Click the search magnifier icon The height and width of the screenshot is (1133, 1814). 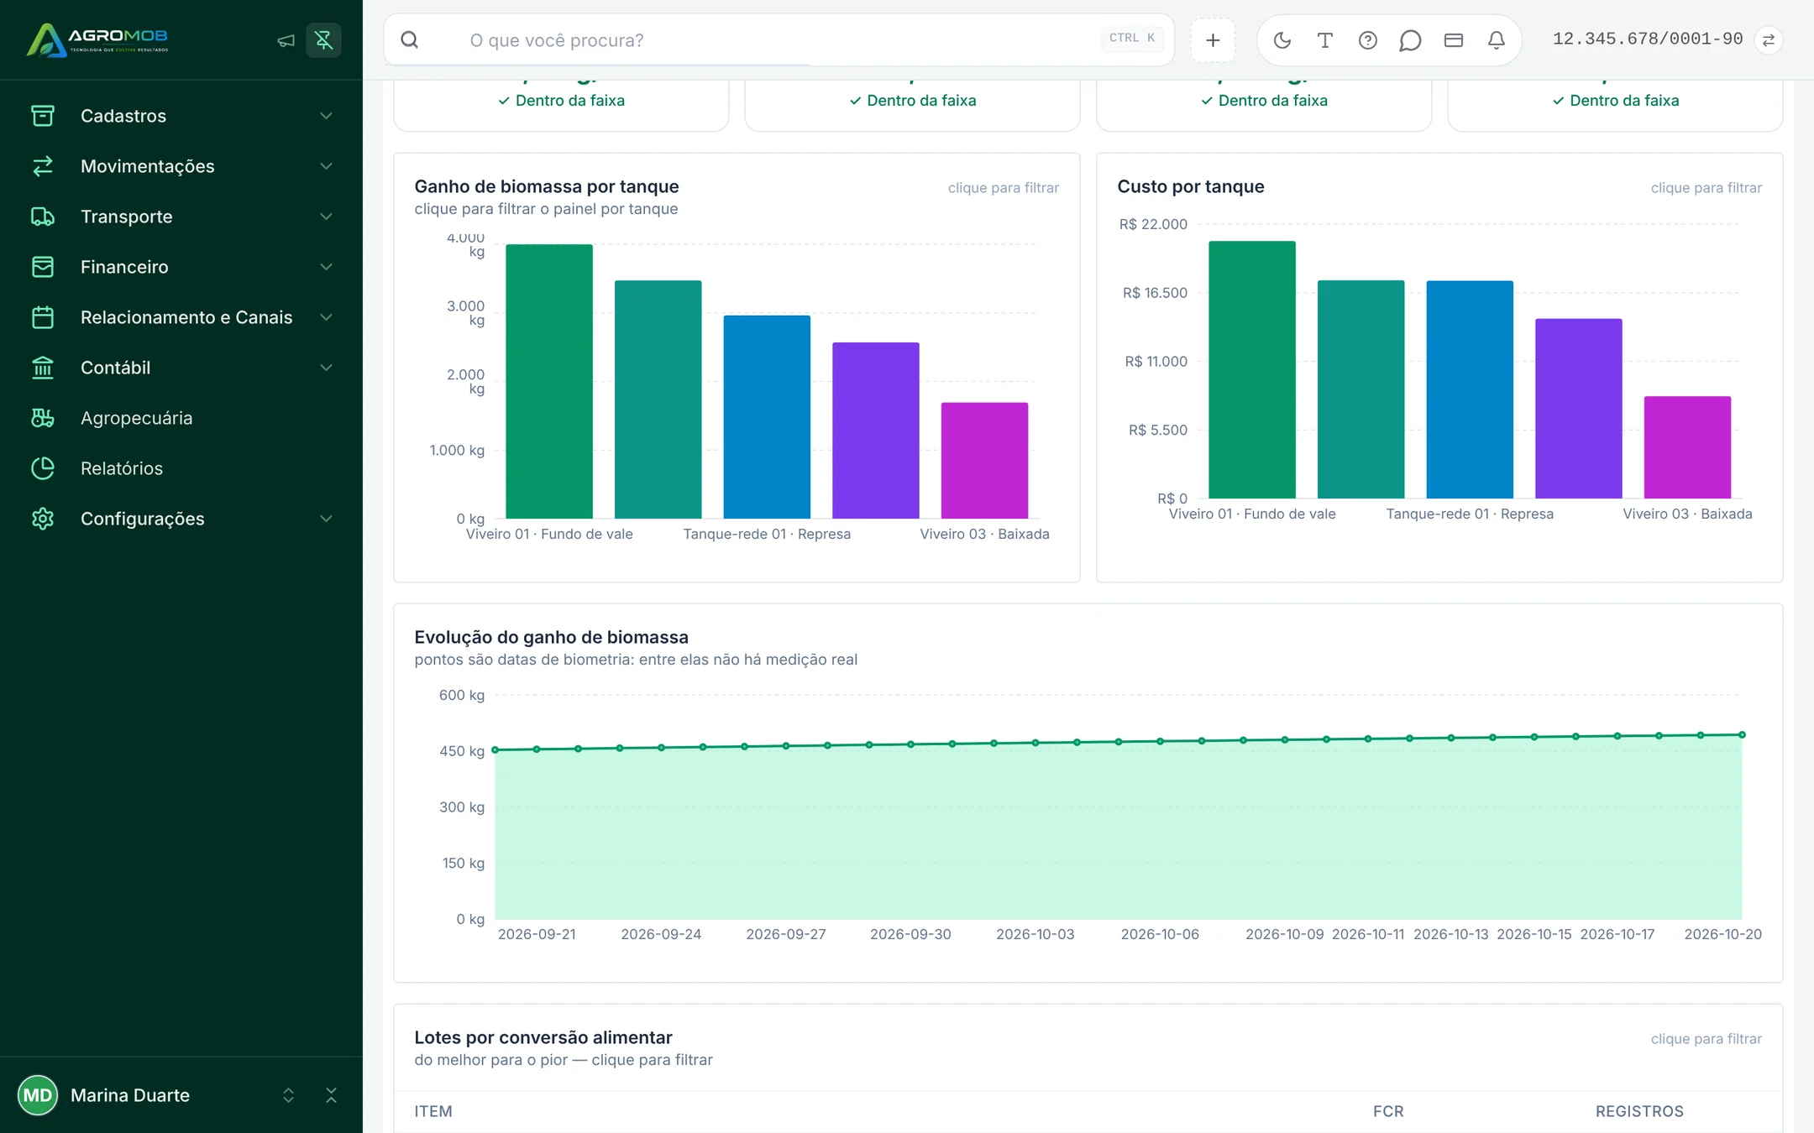click(410, 40)
